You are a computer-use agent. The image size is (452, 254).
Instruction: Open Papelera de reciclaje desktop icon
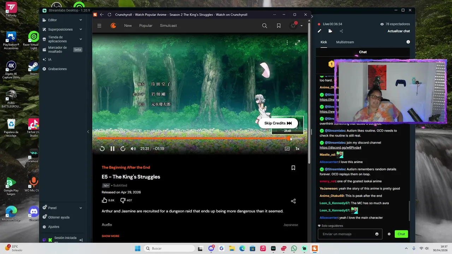[11, 128]
